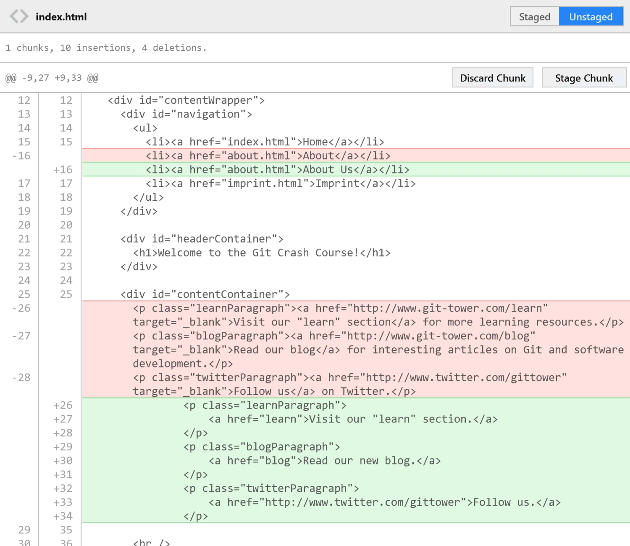Click the chunks and insertions summary text

[x=106, y=48]
